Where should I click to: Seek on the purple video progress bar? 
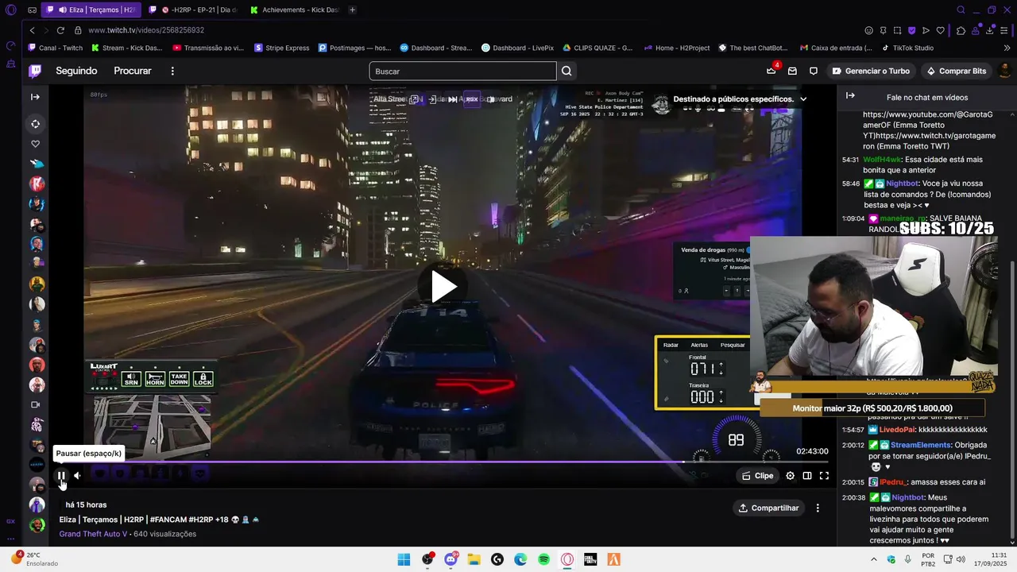tap(443, 462)
